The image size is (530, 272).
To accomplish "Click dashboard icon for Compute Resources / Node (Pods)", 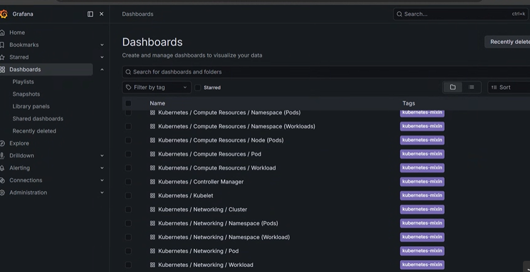I will pos(152,140).
